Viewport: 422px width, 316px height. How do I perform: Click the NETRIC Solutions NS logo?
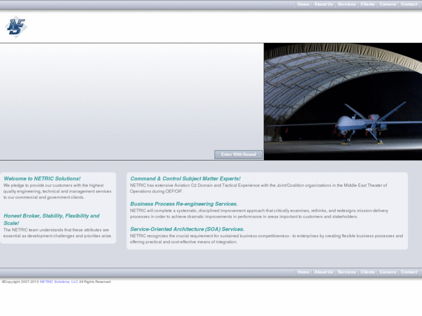click(16, 27)
